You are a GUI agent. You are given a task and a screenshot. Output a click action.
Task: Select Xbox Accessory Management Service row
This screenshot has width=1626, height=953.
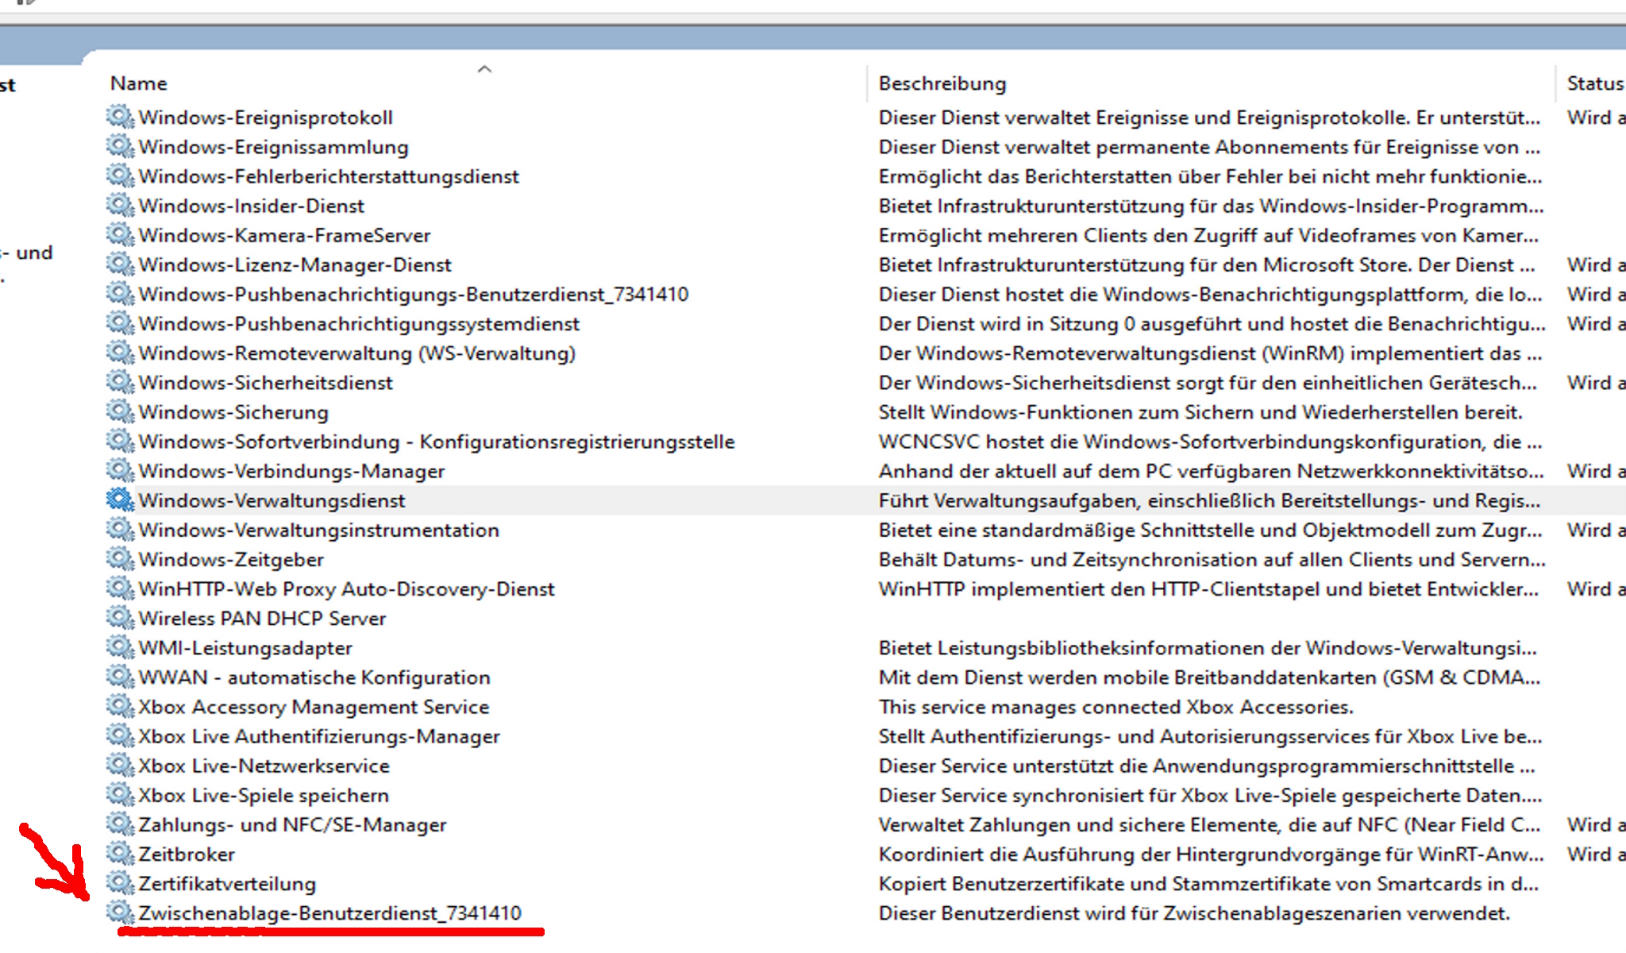click(314, 707)
